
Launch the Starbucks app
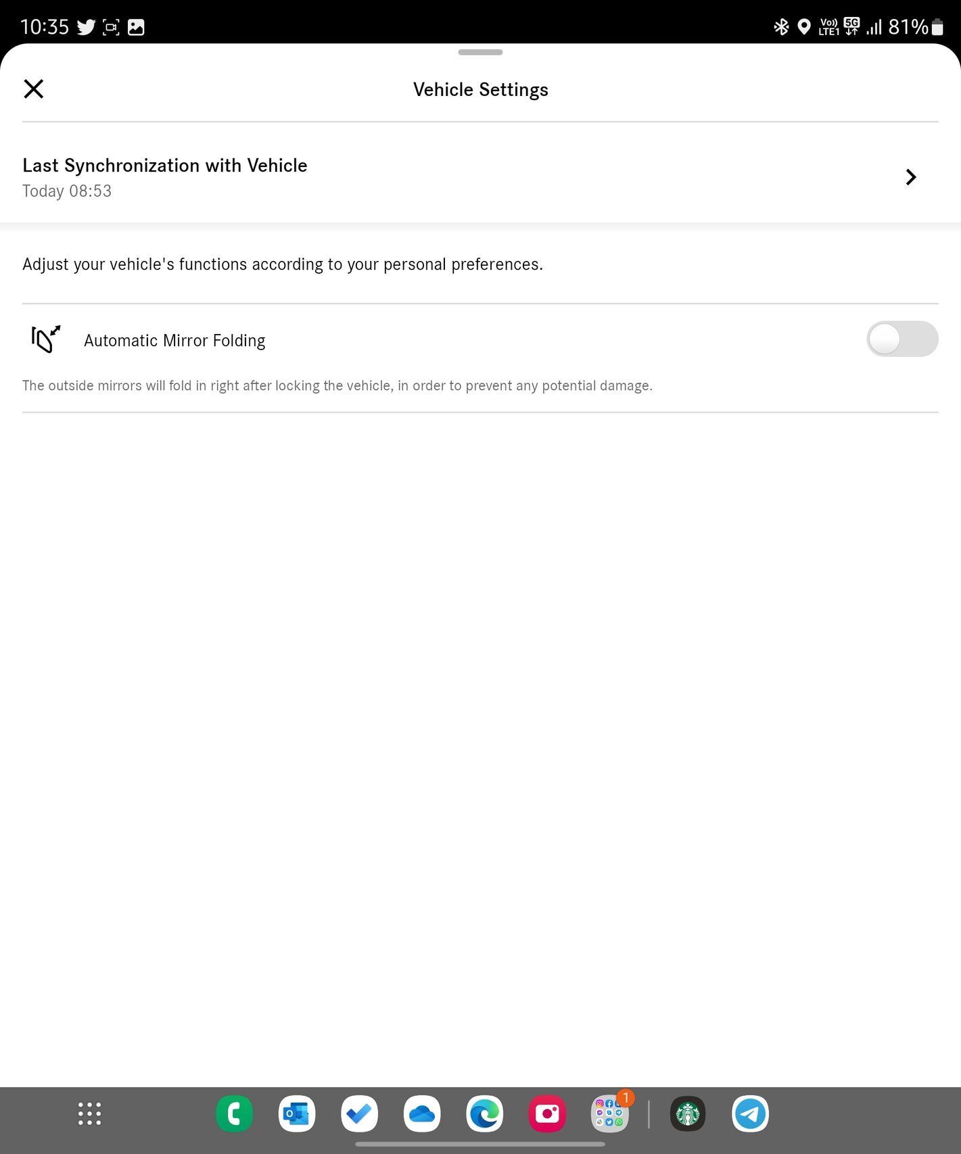688,1113
